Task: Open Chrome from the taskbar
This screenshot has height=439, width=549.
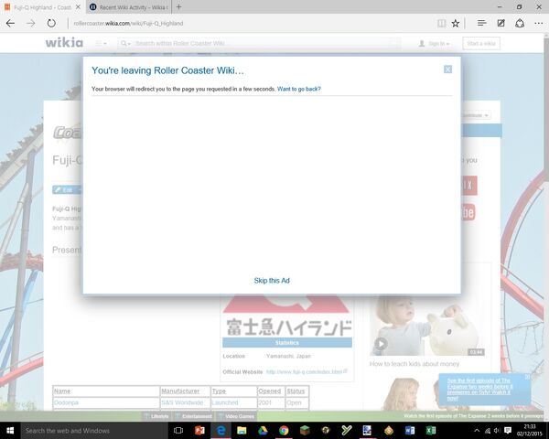Action: [x=284, y=431]
